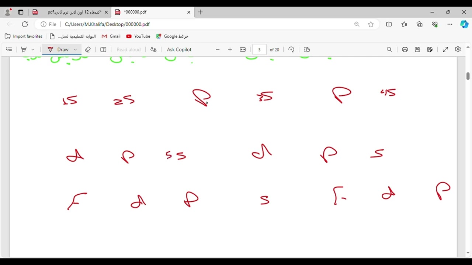This screenshot has height=265, width=472.
Task: Toggle the split screen icon
Action: (389, 24)
